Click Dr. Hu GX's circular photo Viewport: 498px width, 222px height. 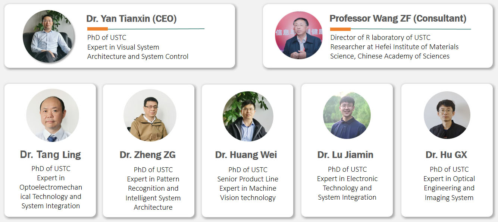click(x=447, y=115)
